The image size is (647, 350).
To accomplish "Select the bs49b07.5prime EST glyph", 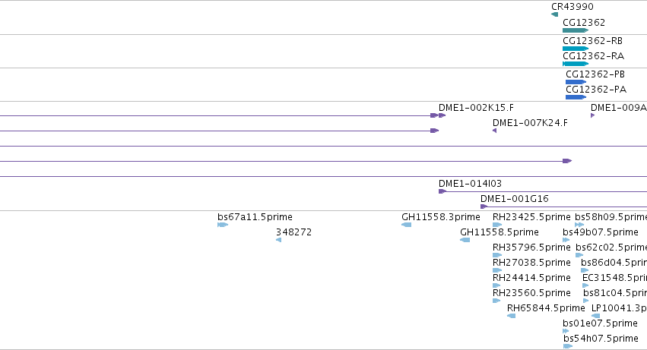I will click(x=566, y=240).
